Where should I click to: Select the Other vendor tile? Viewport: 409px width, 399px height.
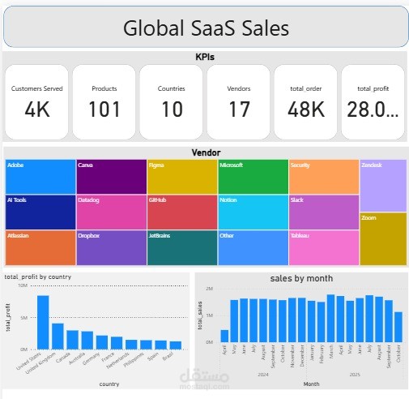(x=253, y=247)
